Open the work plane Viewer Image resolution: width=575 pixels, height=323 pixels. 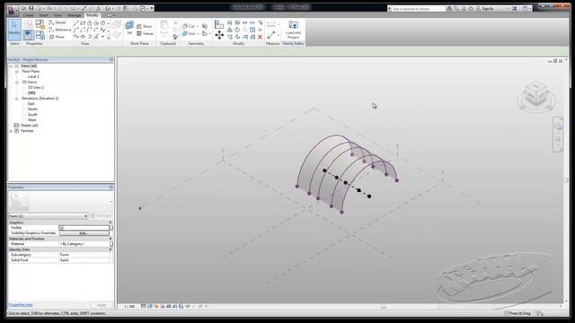146,34
